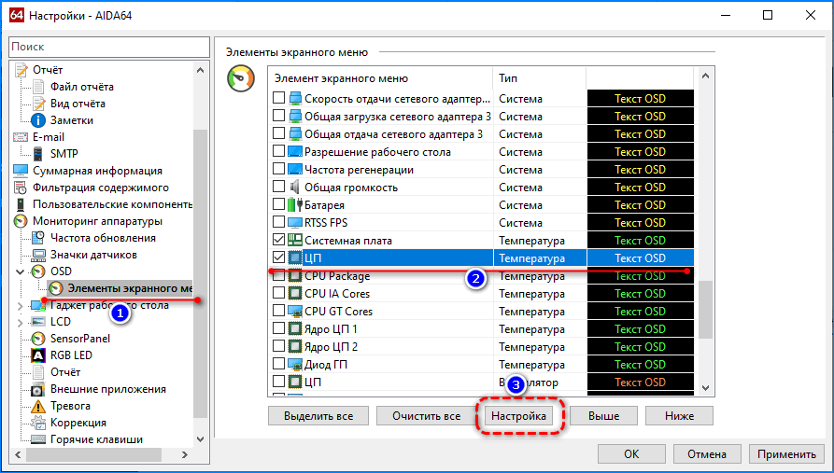Click the SMTP server icon
Screen dimensions: 834x473
click(37, 154)
